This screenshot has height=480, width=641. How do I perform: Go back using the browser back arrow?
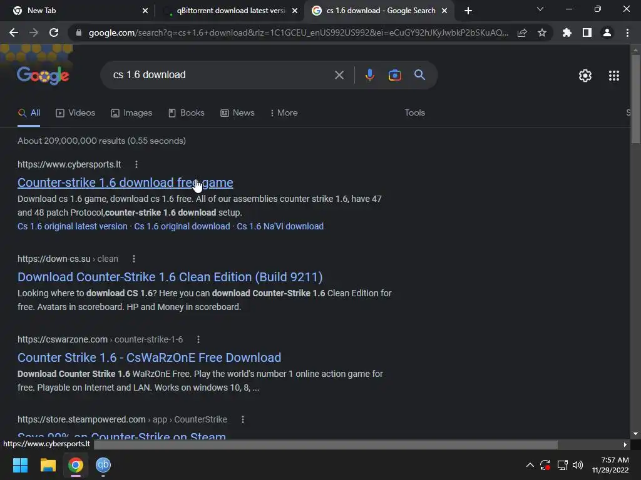tap(14, 32)
